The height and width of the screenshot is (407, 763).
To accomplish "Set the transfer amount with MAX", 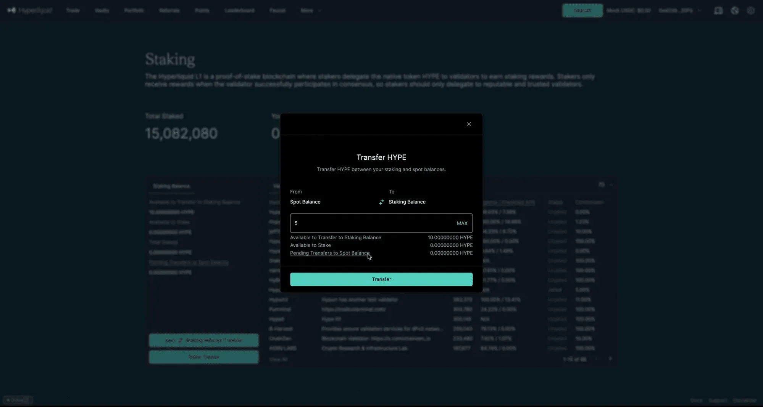I will tap(462, 223).
